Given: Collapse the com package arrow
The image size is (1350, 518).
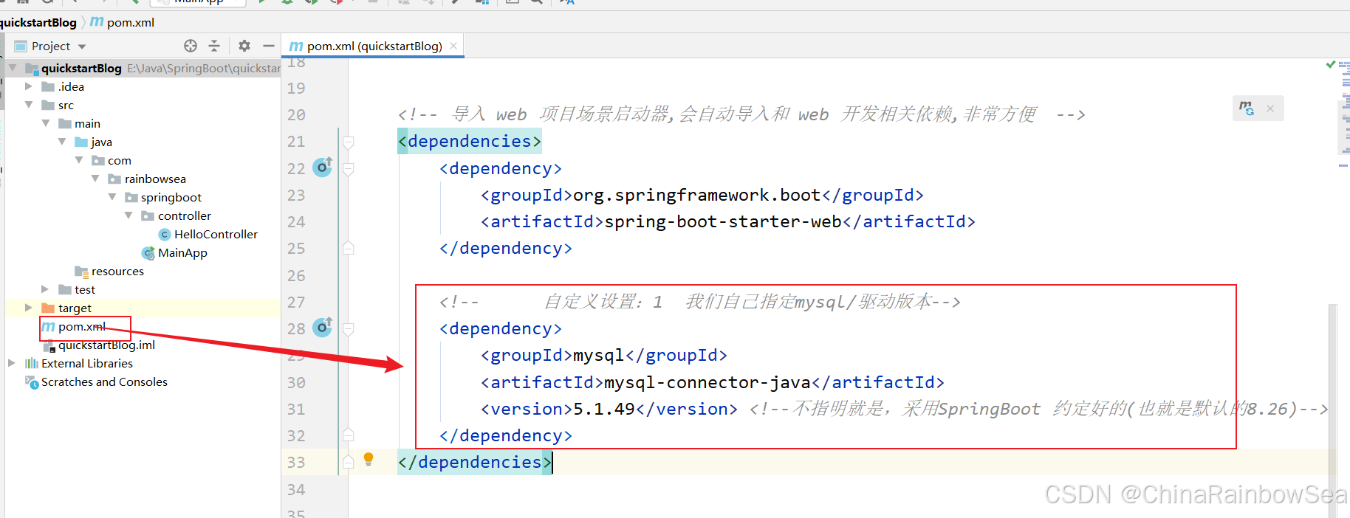Looking at the screenshot, I should (79, 160).
